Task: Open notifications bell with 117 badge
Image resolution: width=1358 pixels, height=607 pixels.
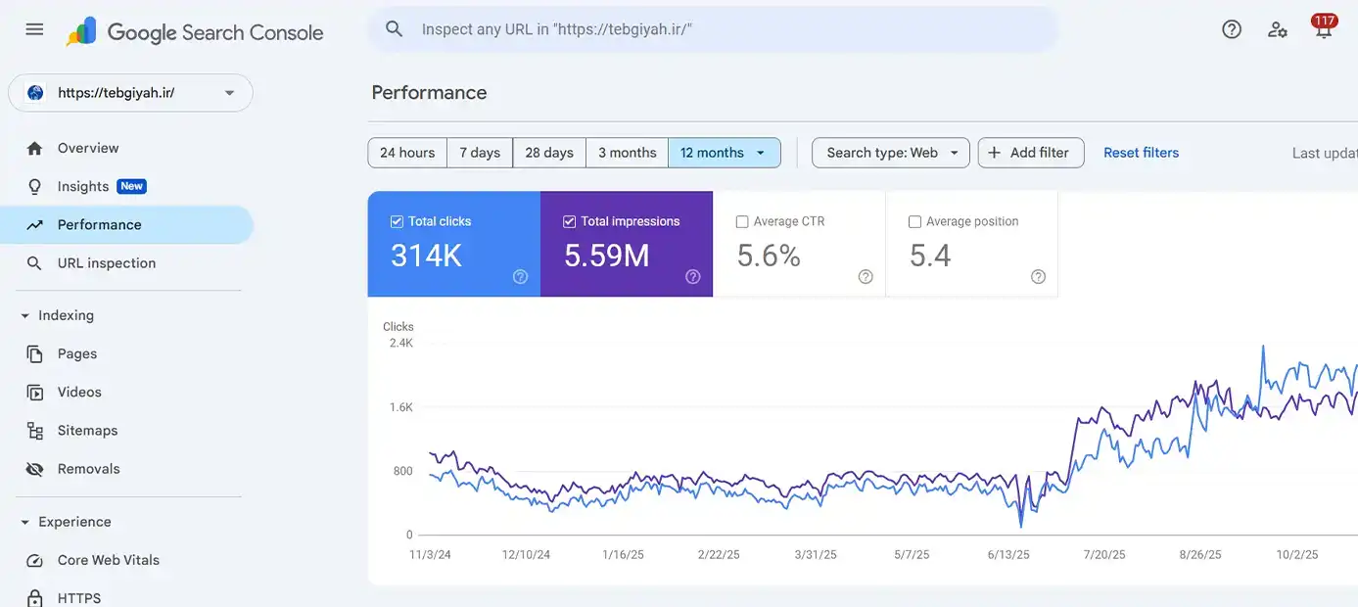Action: click(x=1324, y=29)
